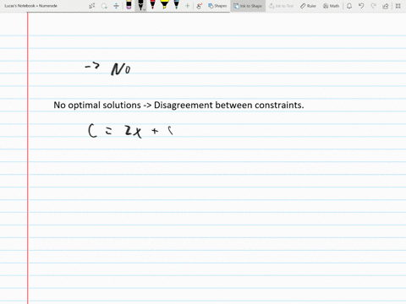This screenshot has width=406, height=304.
Task: Pick the eraser tool
Action: click(x=129, y=5)
